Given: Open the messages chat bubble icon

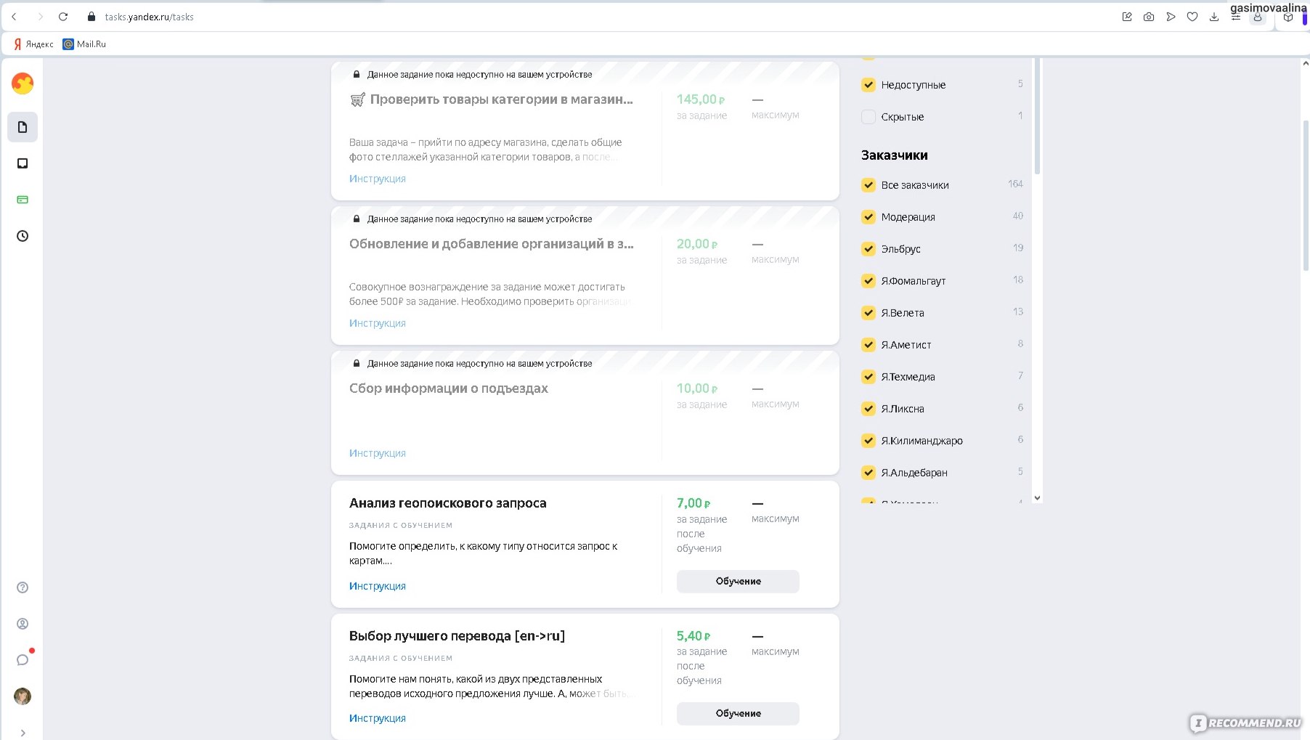Looking at the screenshot, I should point(23,659).
